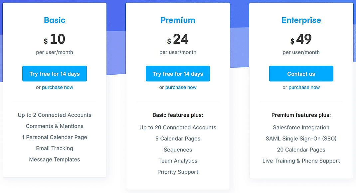The image size is (356, 193).
Task: Select the Basic plan heading
Action: (54, 20)
